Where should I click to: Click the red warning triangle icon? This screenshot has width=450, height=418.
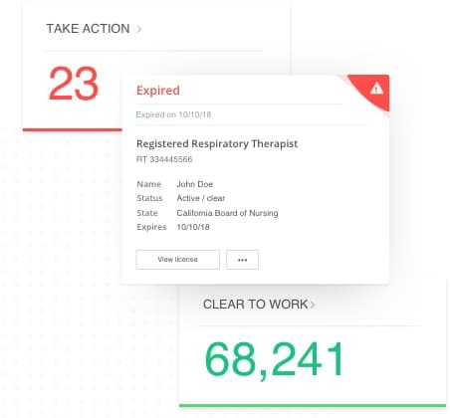pos(376,89)
